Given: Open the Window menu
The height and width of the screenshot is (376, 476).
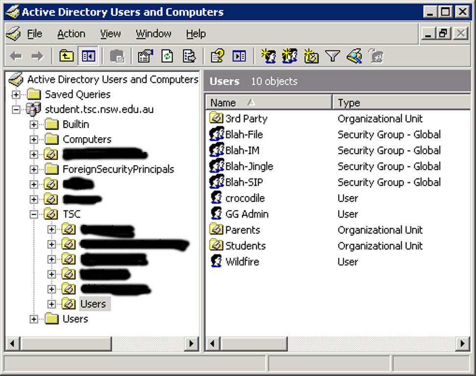Looking at the screenshot, I should (x=154, y=34).
